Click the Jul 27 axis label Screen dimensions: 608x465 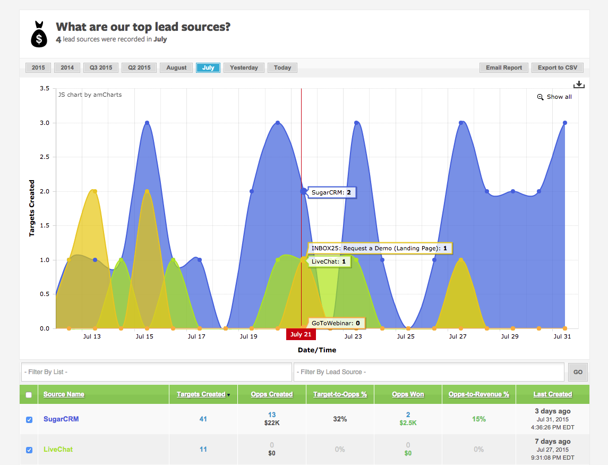[x=458, y=336]
